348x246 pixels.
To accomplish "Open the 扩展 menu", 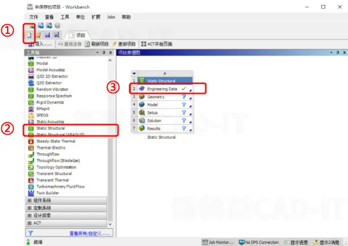I will [96, 17].
